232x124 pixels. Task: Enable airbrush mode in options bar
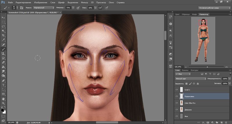click(x=100, y=8)
